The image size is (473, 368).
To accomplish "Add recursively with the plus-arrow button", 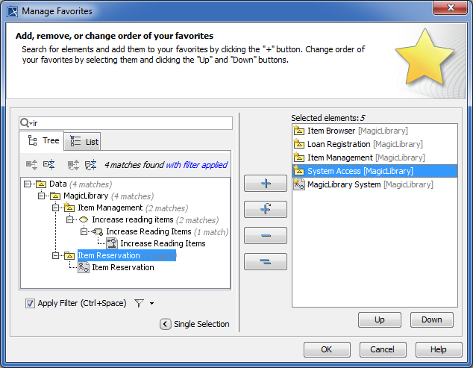I will pyautogui.click(x=266, y=209).
